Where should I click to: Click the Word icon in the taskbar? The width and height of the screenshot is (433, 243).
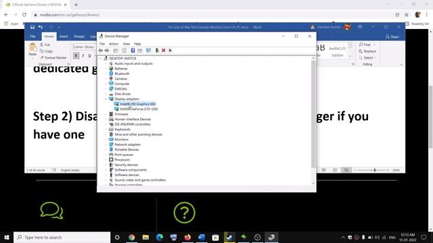(202, 237)
